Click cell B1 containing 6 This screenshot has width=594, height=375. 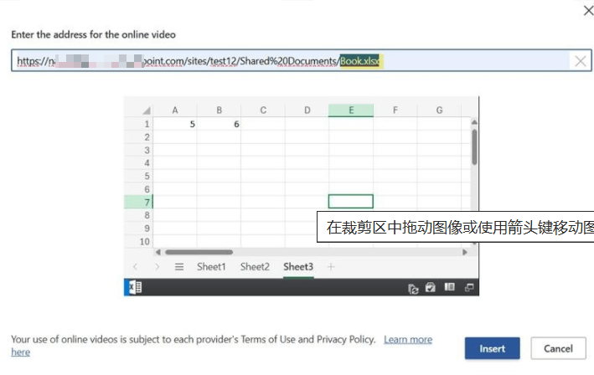pyautogui.click(x=219, y=124)
